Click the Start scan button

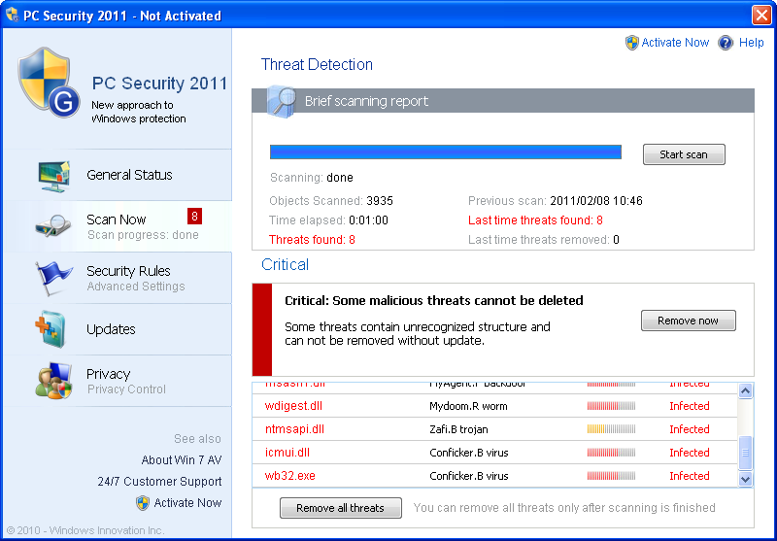tap(684, 154)
